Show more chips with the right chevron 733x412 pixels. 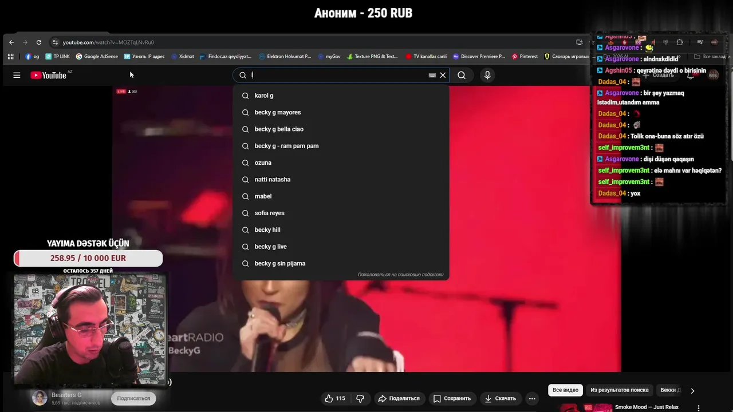pos(692,391)
